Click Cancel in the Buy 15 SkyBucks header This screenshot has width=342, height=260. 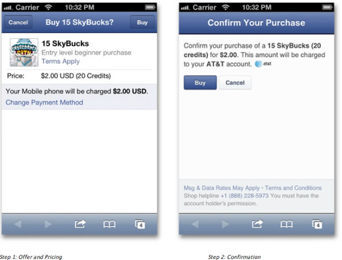(x=18, y=23)
